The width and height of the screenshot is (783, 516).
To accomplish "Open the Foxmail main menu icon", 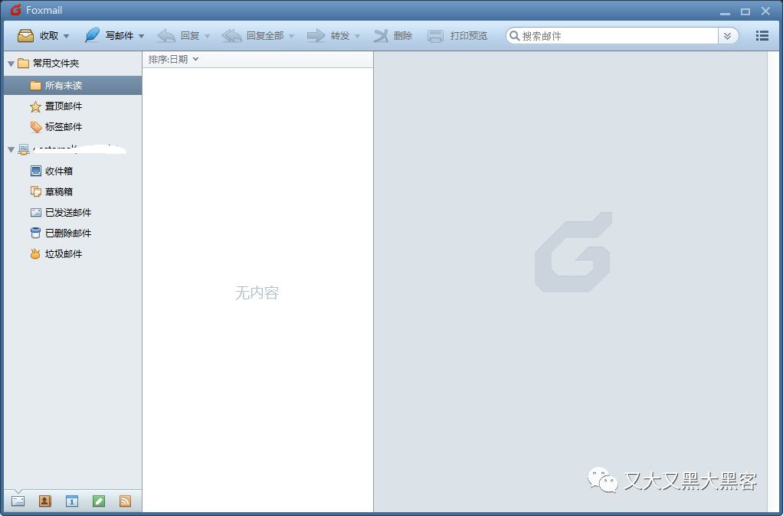I will (762, 35).
